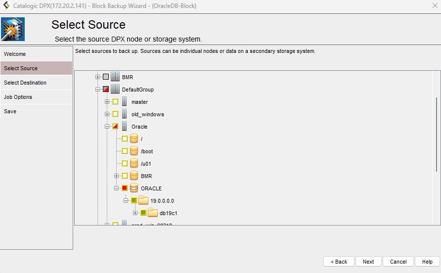Image resolution: width=441 pixels, height=273 pixels.
Task: Click the BMR server group icon
Action: point(115,77)
